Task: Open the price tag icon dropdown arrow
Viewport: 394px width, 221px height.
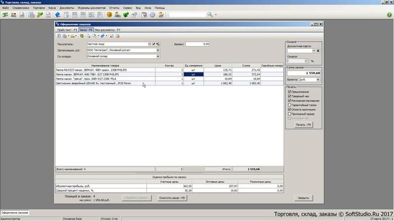Action: click(x=107, y=36)
